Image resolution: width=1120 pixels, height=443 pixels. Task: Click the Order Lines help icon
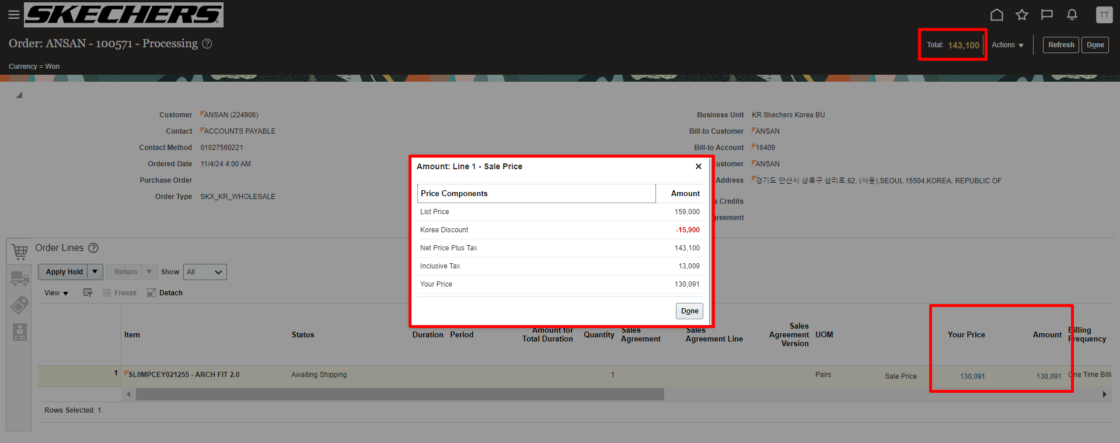pos(93,248)
